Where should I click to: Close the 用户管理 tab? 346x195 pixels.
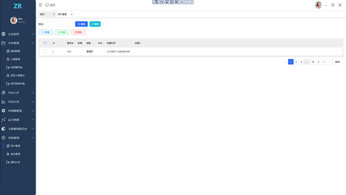72,14
